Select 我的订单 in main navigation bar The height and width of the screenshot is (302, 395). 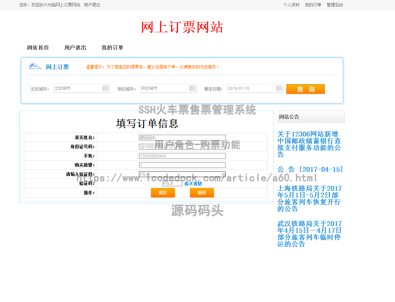click(112, 48)
